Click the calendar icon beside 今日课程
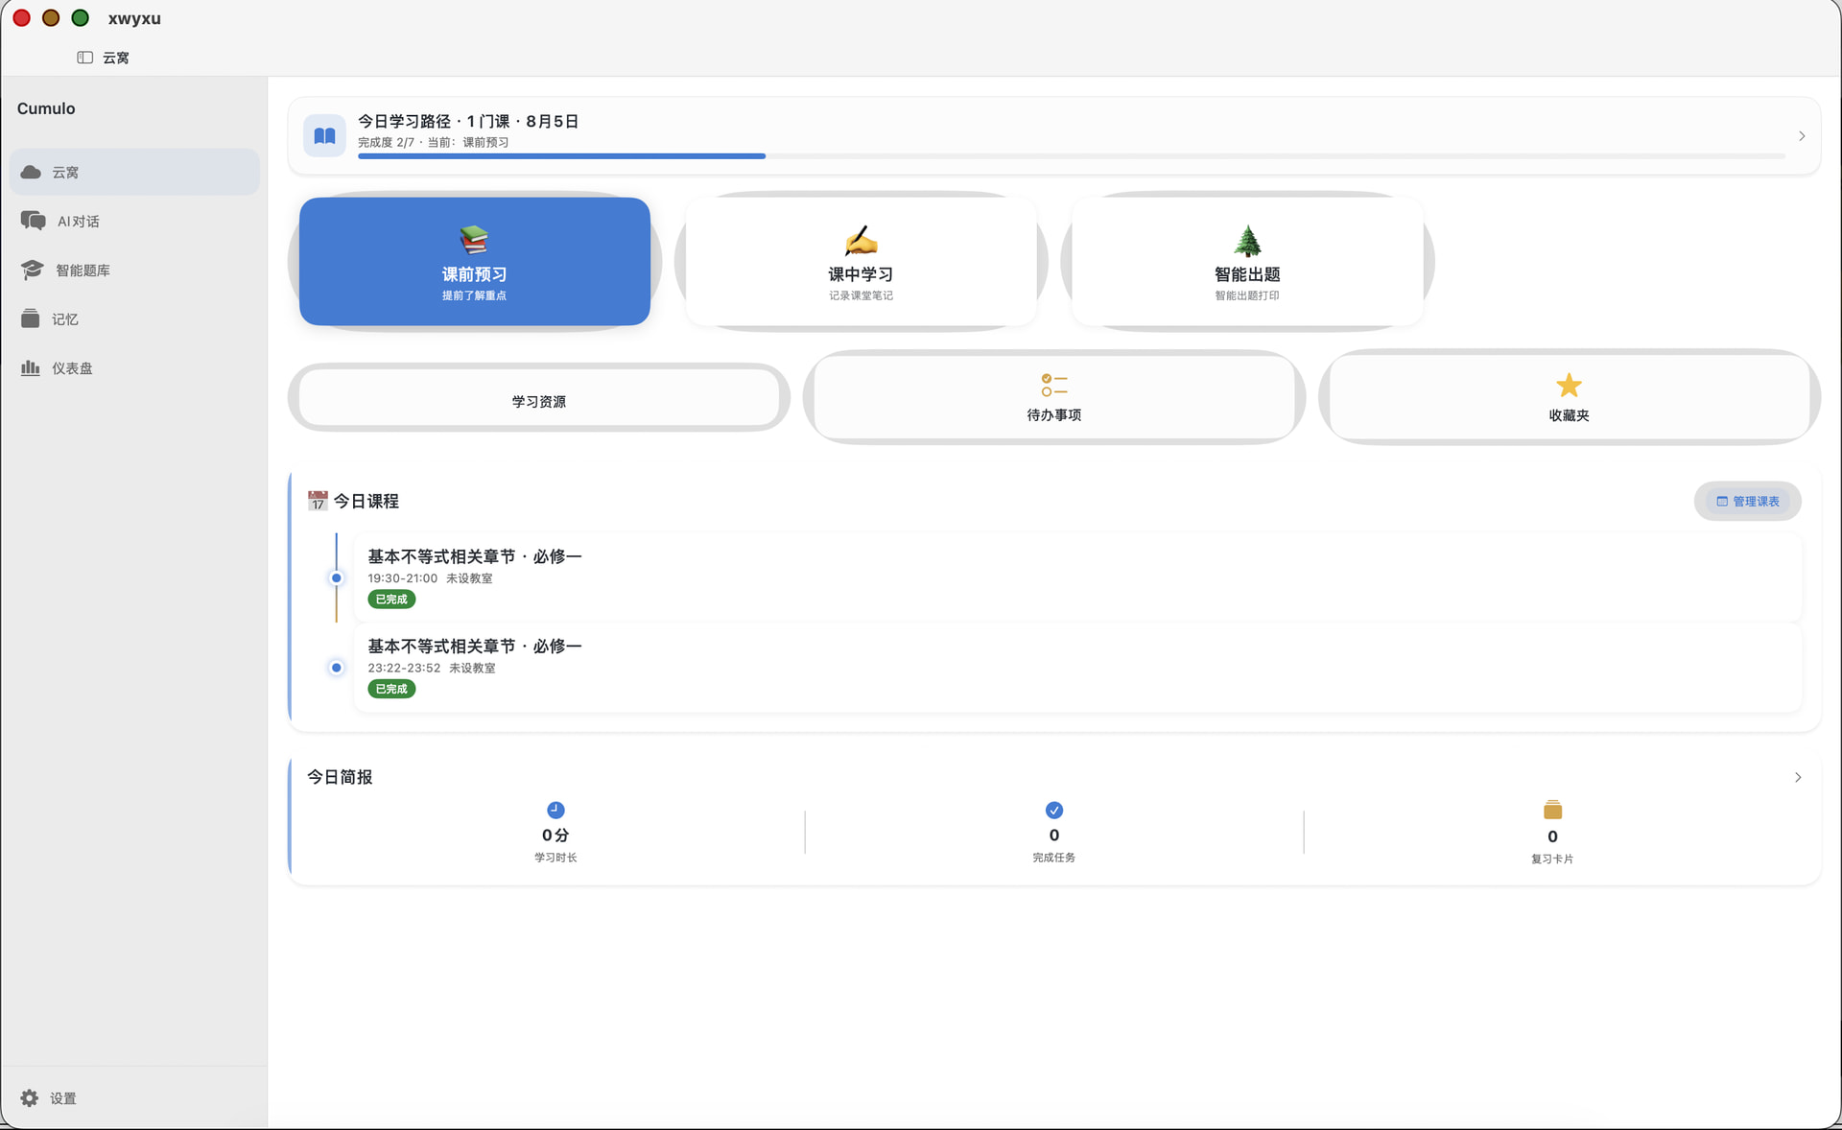This screenshot has height=1130, width=1842. click(318, 501)
